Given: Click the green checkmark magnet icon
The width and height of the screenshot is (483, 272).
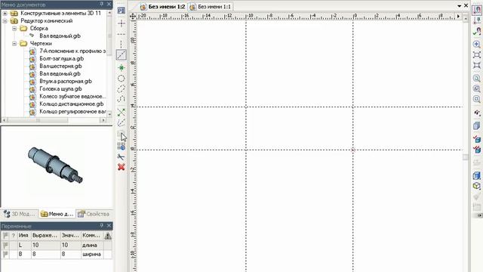Looking at the screenshot, I should [477, 32].
